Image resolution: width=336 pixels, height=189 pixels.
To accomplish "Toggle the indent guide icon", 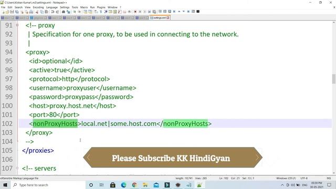I will [106, 12].
